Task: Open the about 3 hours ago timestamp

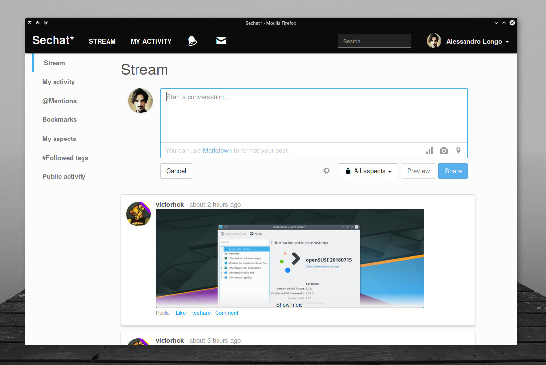Action: click(x=215, y=340)
